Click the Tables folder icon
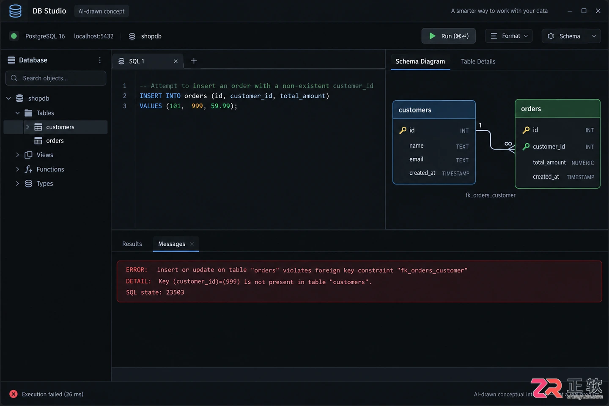Image resolution: width=609 pixels, height=406 pixels. (28, 113)
